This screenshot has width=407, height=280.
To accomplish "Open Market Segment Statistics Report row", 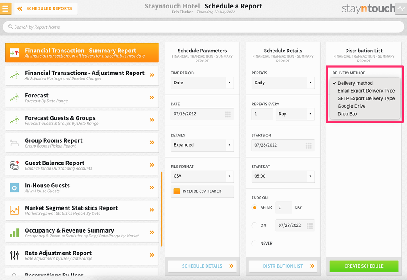I will [x=82, y=210].
